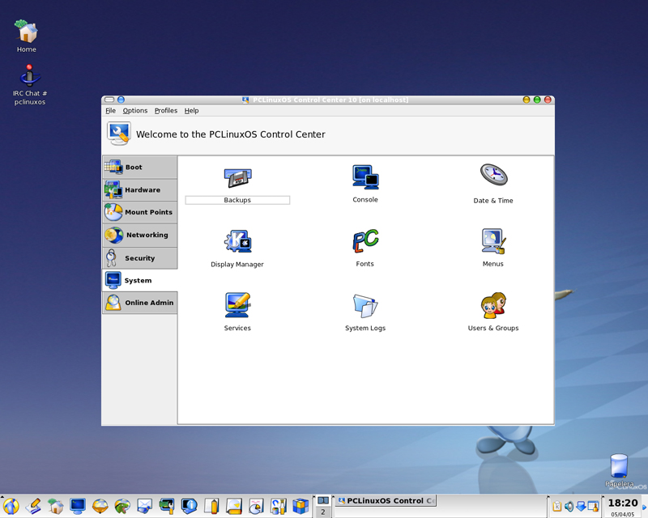This screenshot has height=518, width=648.
Task: Click the blue sticky button in title bar
Action: 121,100
